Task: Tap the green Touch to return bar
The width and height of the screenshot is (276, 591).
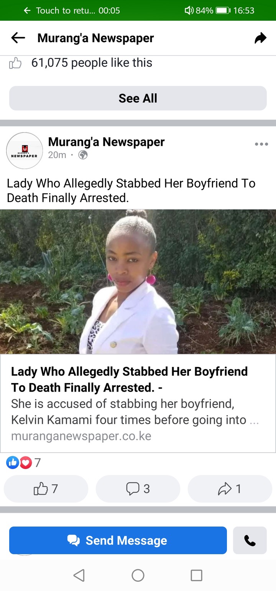Action: pyautogui.click(x=138, y=10)
